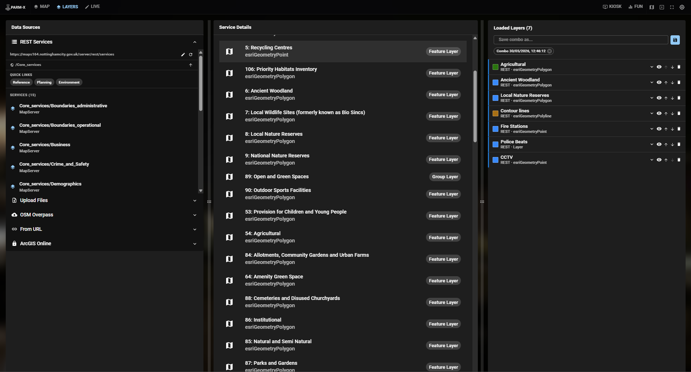691x372 pixels.
Task: Click the Agricultural green color swatch
Action: 495,67
